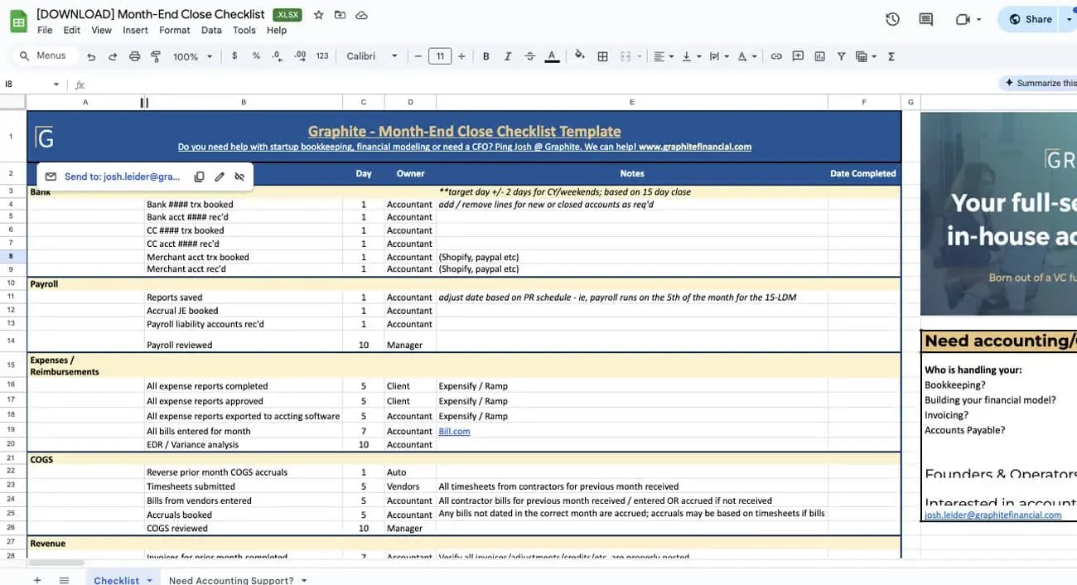Select the Checklist sheet tab
1077x585 pixels.
[117, 580]
